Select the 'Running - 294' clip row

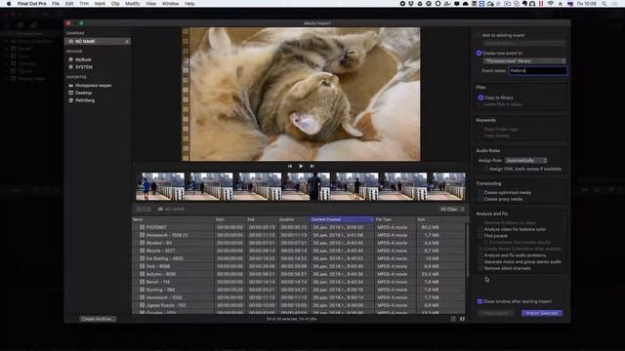click(298, 290)
